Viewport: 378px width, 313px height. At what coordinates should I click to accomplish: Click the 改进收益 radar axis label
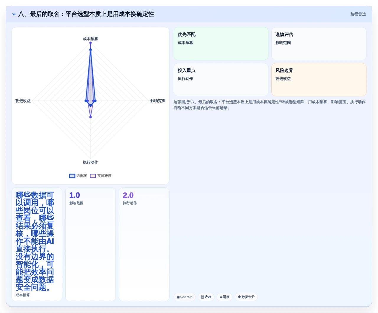[x=23, y=101]
